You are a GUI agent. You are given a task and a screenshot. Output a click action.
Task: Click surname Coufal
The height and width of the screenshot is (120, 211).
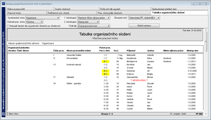click(130, 109)
